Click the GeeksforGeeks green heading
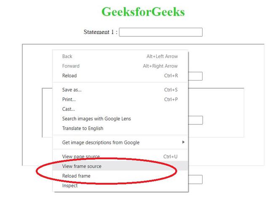 click(x=143, y=12)
